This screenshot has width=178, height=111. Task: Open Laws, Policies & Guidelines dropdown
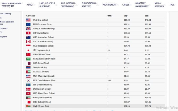point(48,5)
